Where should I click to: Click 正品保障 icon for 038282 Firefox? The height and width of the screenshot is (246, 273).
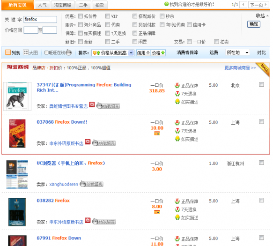[177, 201]
